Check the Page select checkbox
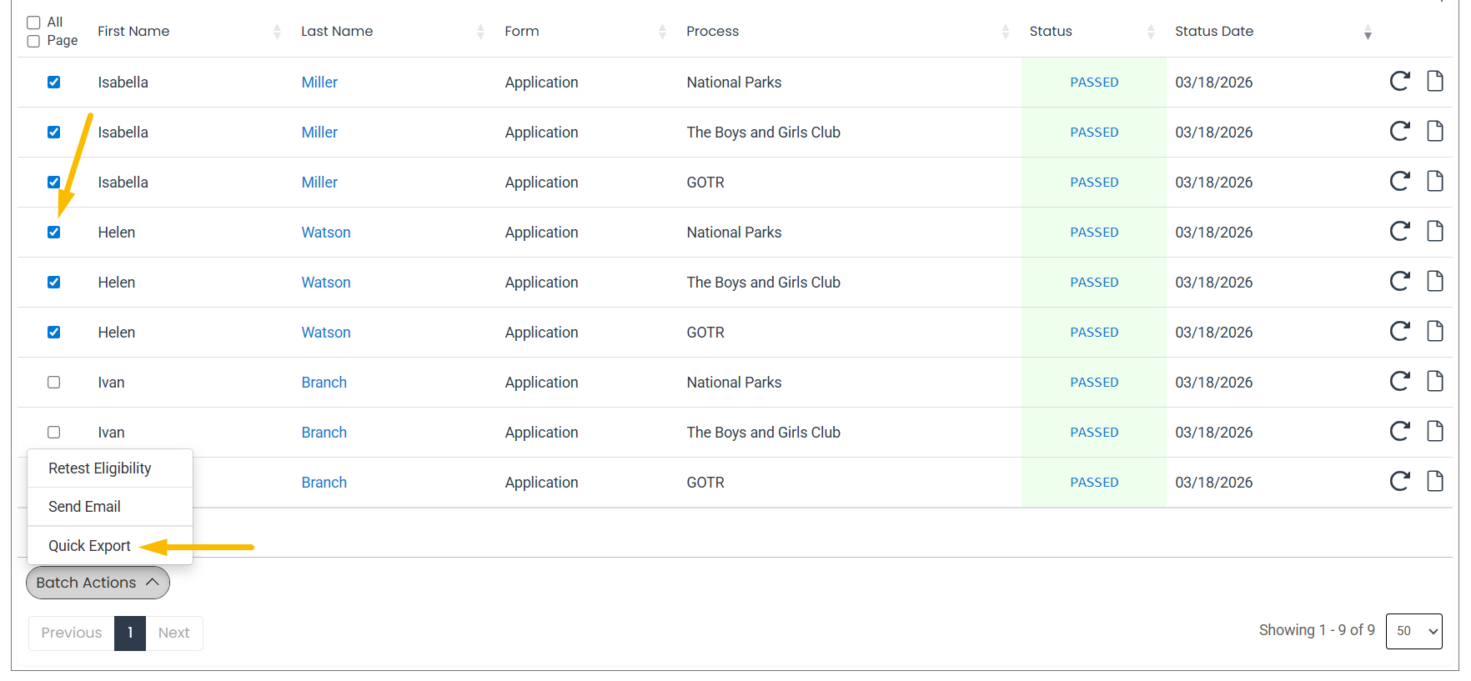Screen dimensions: 1471x681 [33, 41]
